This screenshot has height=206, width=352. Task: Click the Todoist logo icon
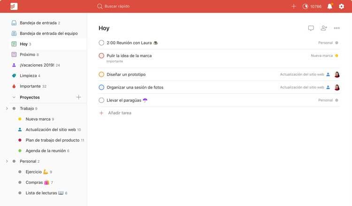tap(14, 6)
